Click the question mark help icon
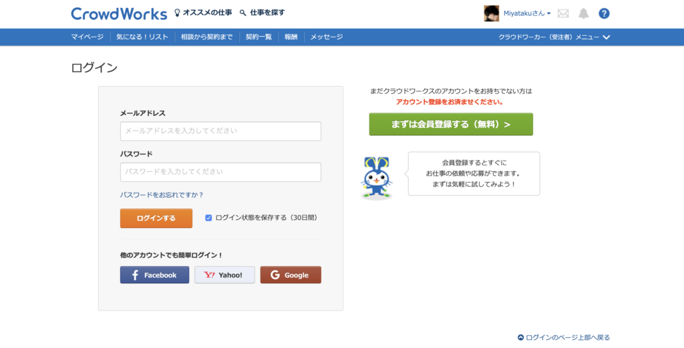Viewport: 684px width, 348px height. (604, 13)
